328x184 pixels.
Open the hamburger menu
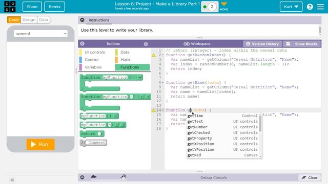(x=320, y=7)
